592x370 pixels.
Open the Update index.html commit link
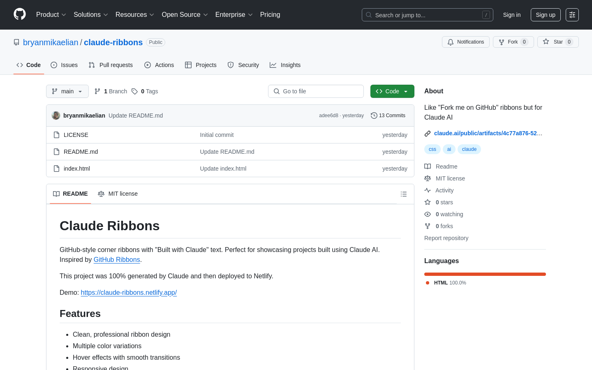(223, 169)
